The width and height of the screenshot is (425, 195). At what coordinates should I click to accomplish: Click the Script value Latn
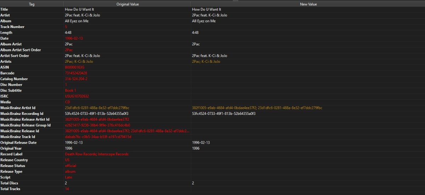click(69, 177)
